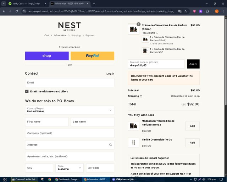Go to Cart breadcrumb
The image size is (227, 182).
[46, 36]
